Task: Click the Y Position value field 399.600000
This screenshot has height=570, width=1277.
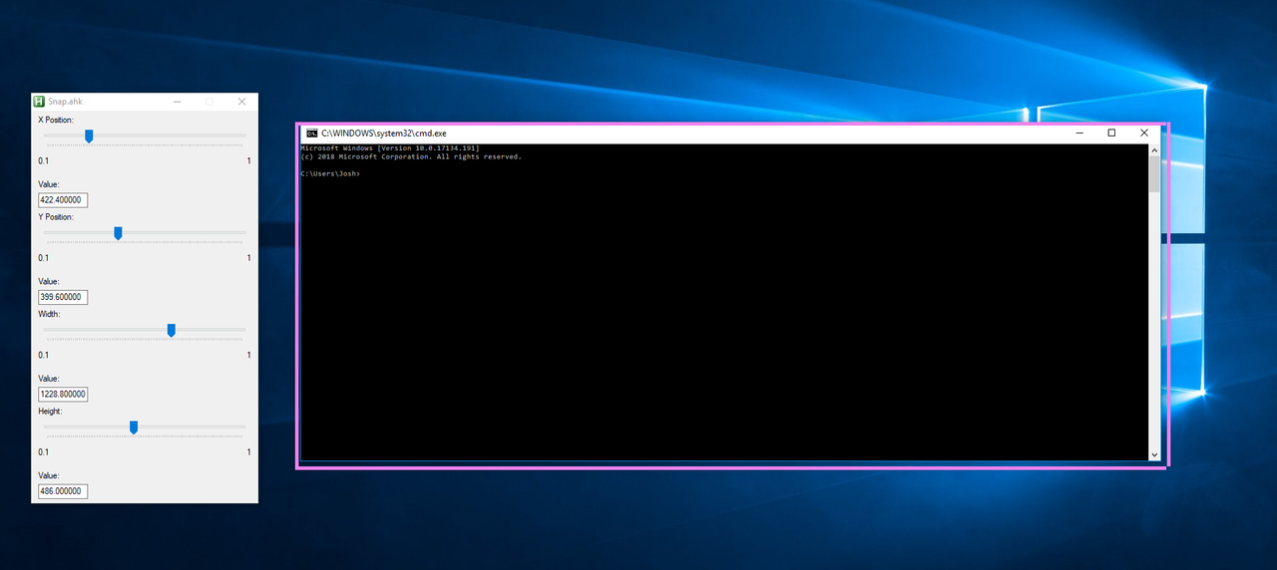Action: coord(63,297)
